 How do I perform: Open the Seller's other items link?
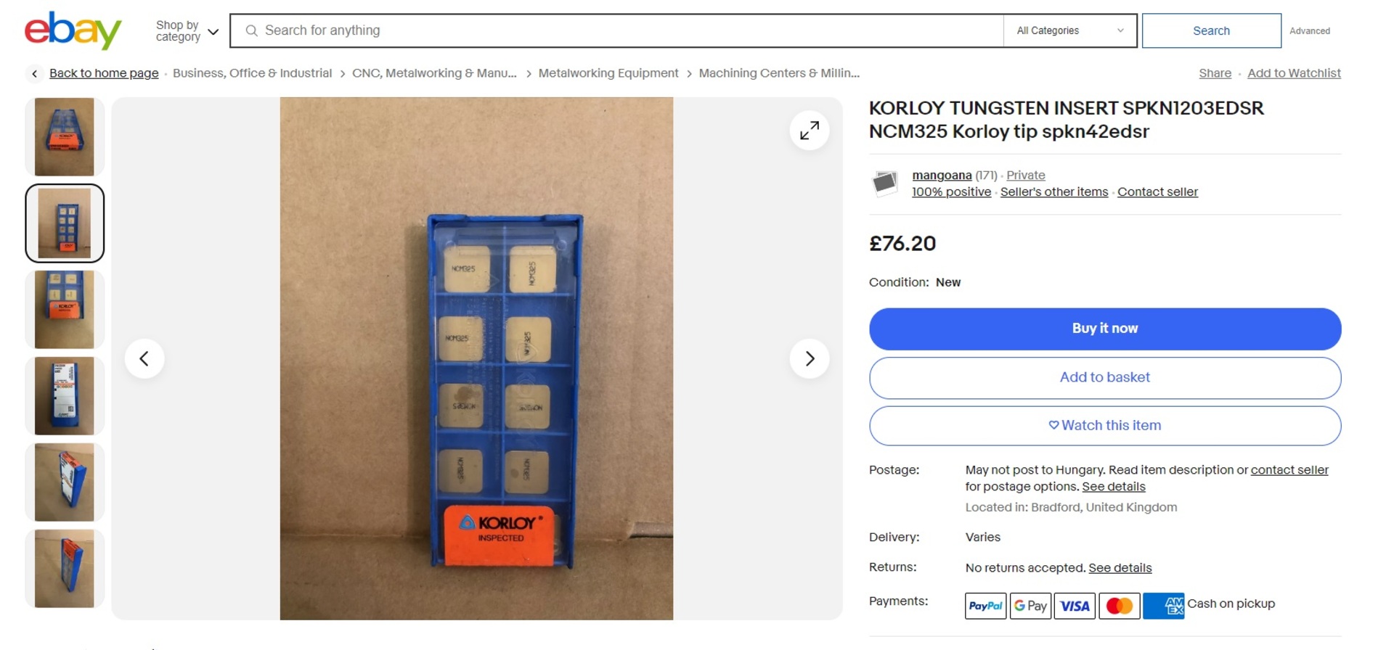pos(1053,192)
